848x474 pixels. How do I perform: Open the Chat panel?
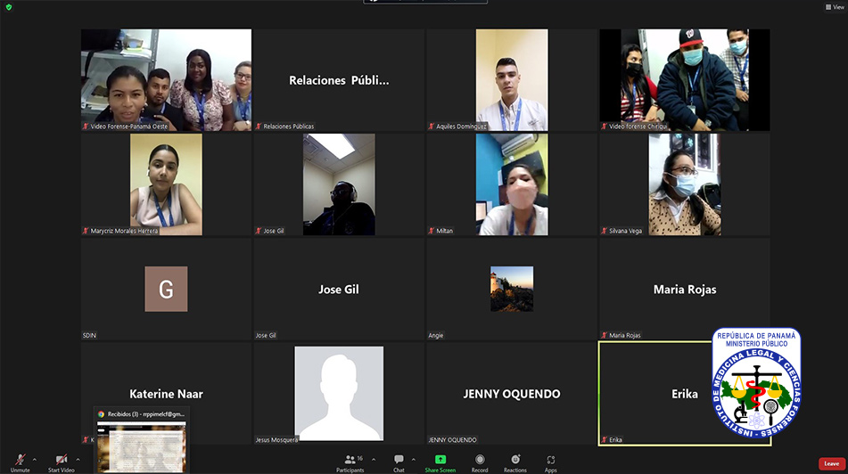tap(399, 462)
